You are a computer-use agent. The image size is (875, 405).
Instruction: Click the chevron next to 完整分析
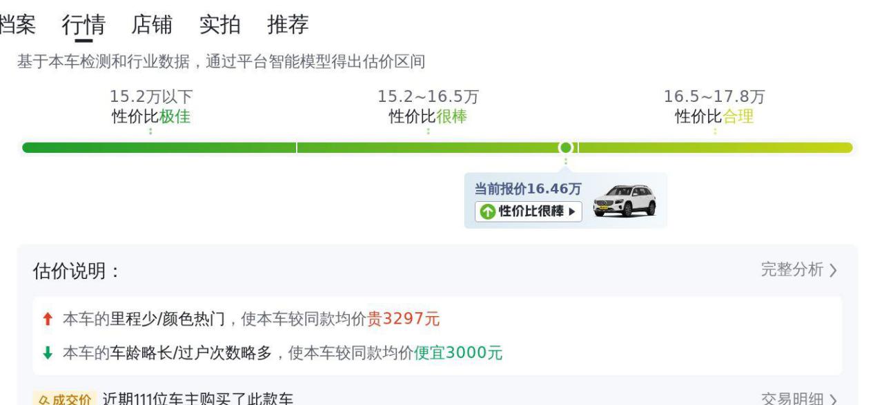coord(834,271)
